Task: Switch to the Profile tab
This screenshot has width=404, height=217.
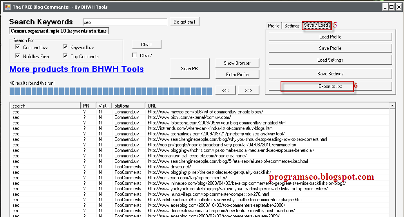Action: (274, 26)
